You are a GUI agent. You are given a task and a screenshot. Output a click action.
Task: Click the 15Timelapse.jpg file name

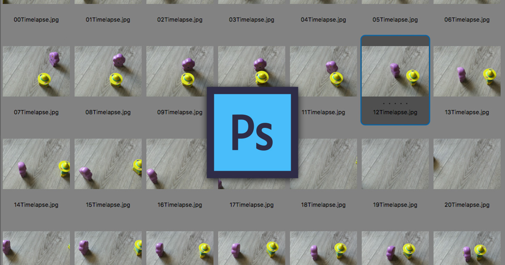tap(108, 205)
